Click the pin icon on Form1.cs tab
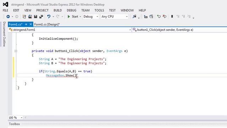 pyautogui.click(x=26, y=25)
